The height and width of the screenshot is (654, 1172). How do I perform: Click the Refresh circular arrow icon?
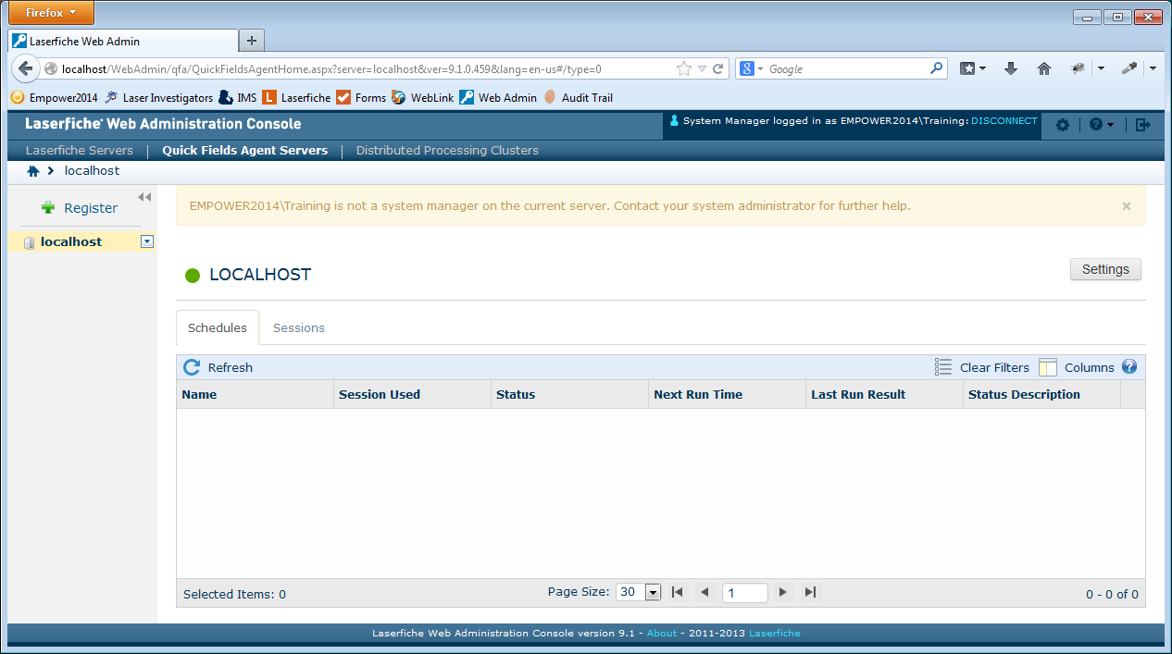click(x=192, y=367)
